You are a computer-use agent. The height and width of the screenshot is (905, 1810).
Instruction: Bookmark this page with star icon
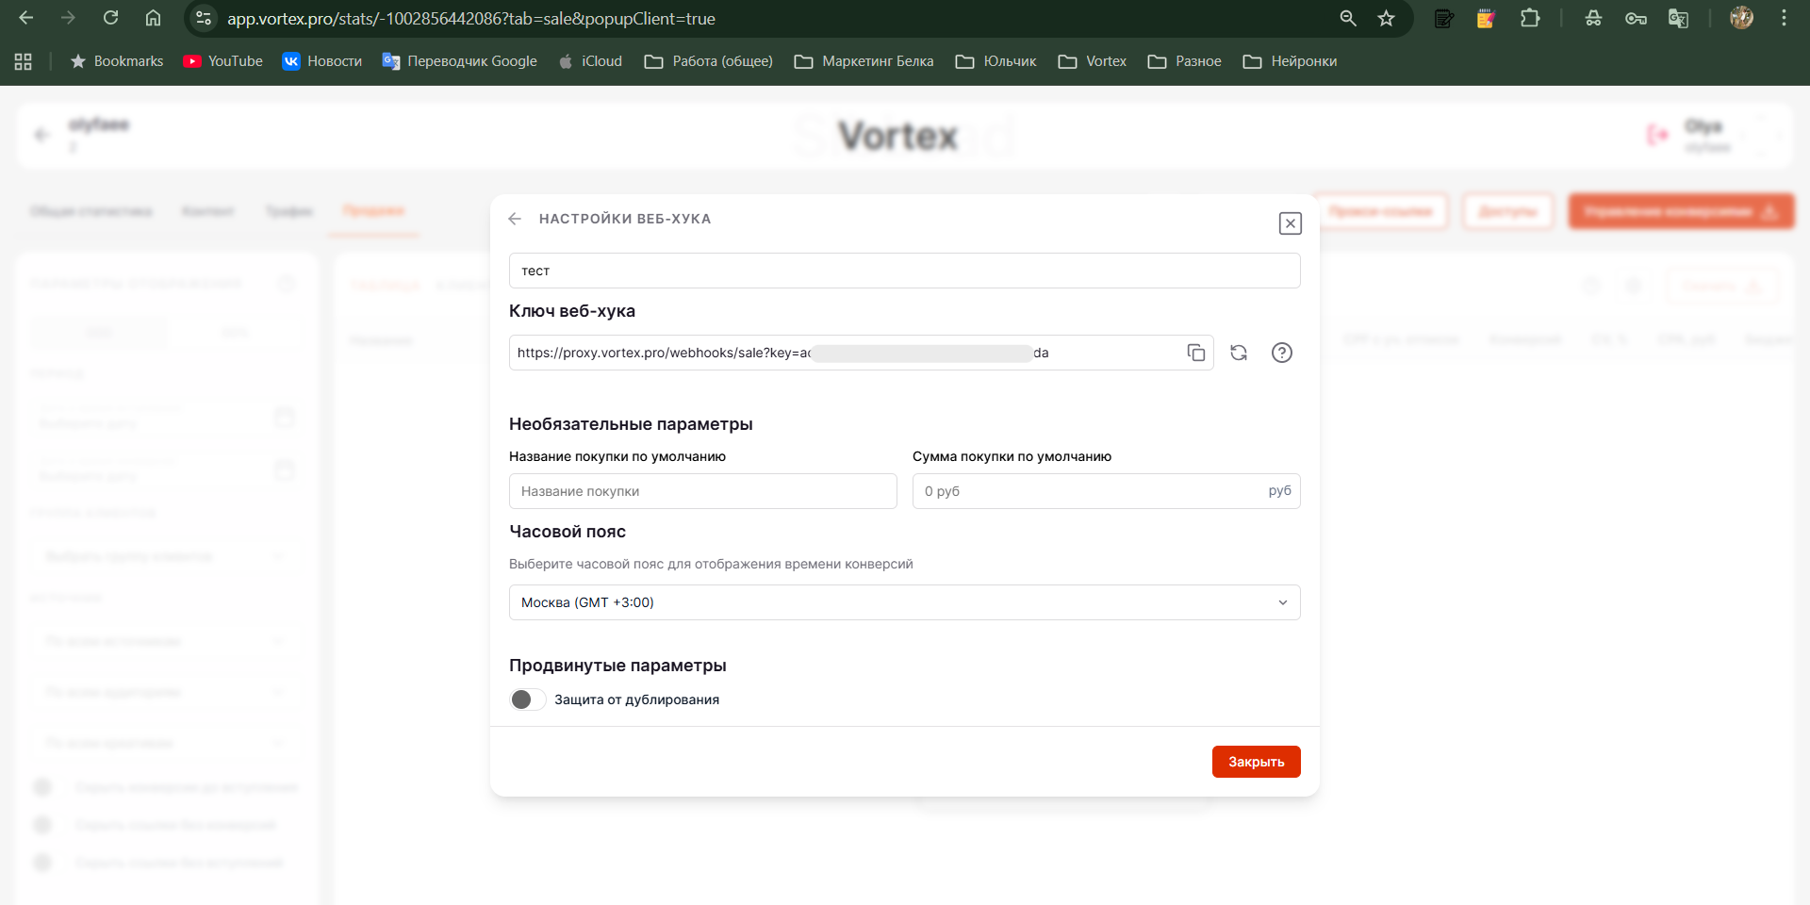coord(1386,18)
